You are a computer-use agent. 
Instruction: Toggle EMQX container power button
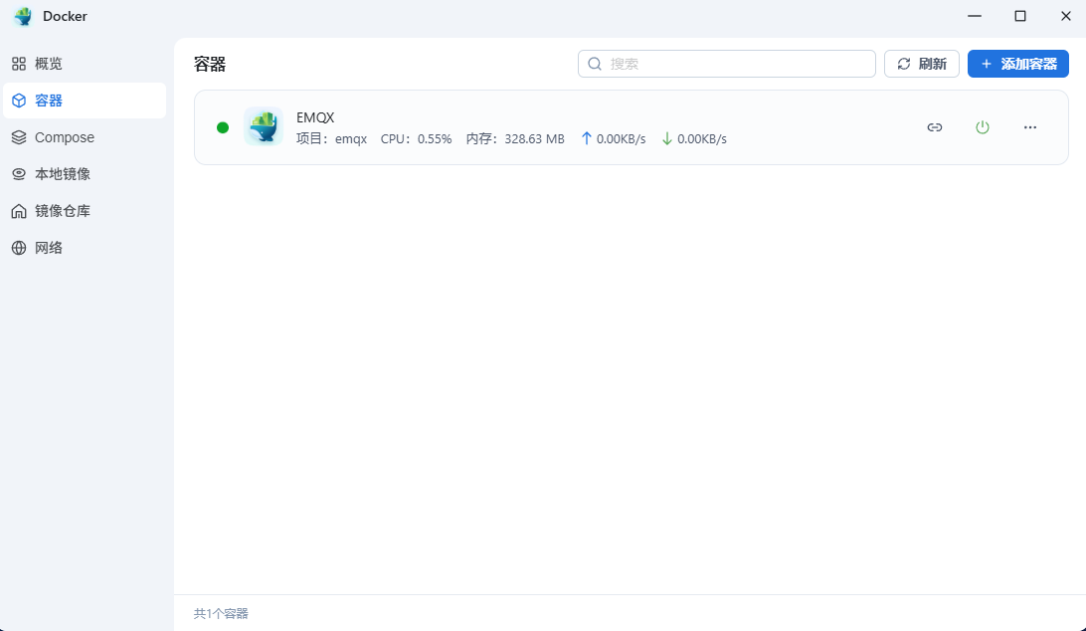[x=983, y=127]
